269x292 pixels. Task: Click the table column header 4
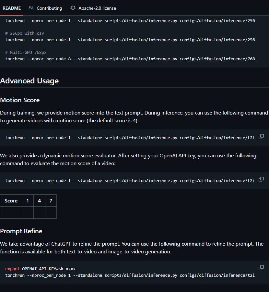click(x=39, y=201)
